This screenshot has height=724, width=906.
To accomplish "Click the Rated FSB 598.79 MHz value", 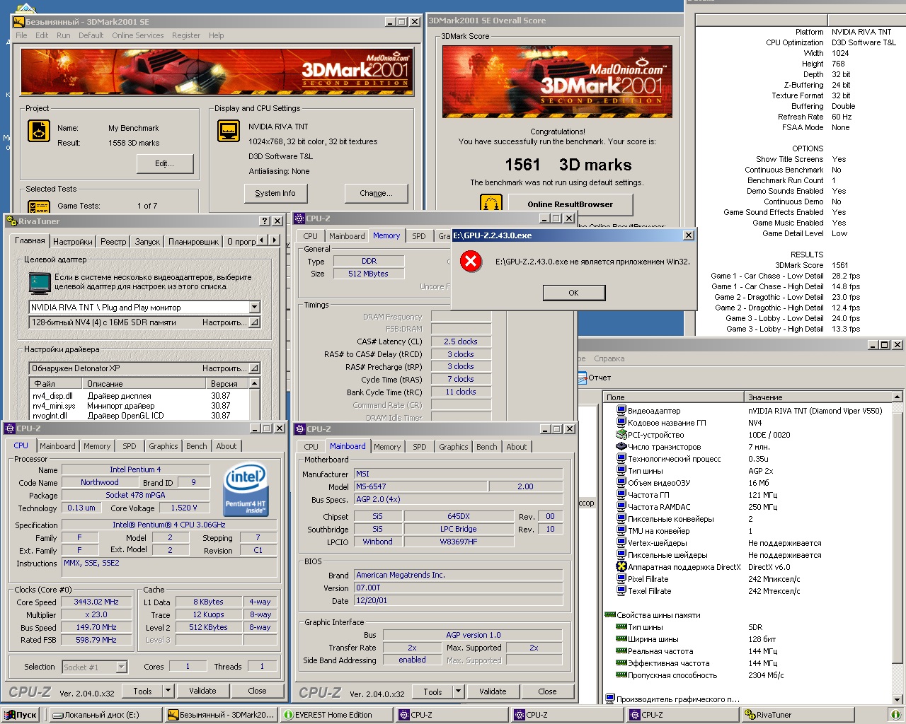I will point(96,640).
